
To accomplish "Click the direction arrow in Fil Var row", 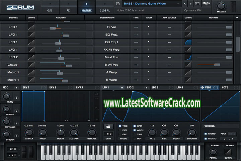I will (x=136, y=27).
